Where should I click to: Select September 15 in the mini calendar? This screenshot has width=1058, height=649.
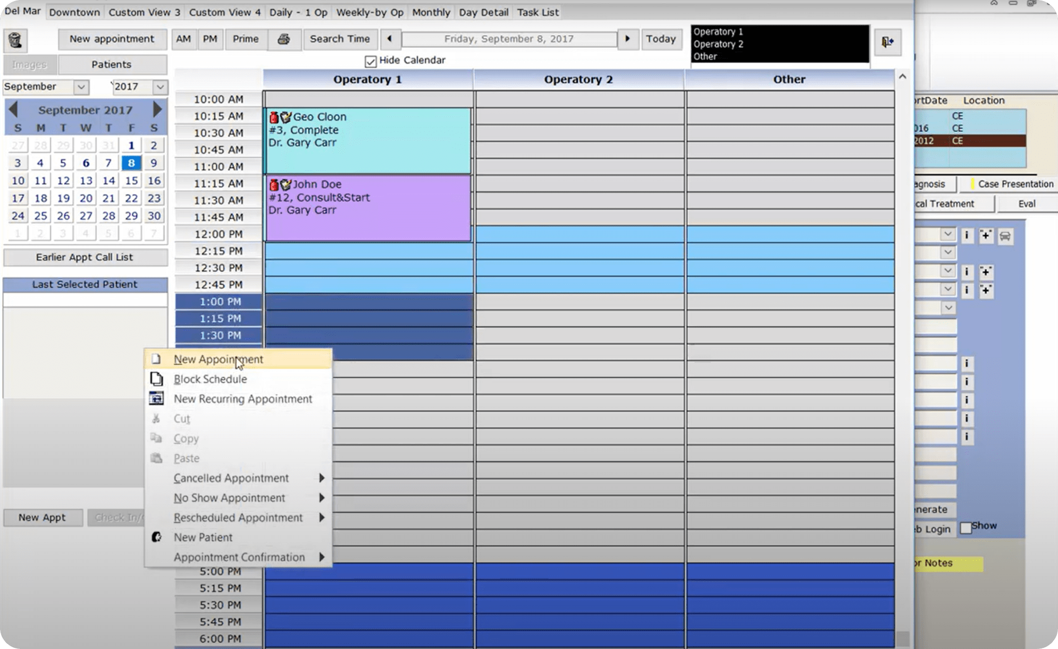point(131,181)
